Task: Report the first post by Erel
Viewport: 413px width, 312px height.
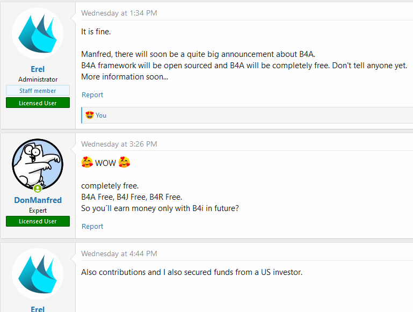Action: (x=92, y=95)
